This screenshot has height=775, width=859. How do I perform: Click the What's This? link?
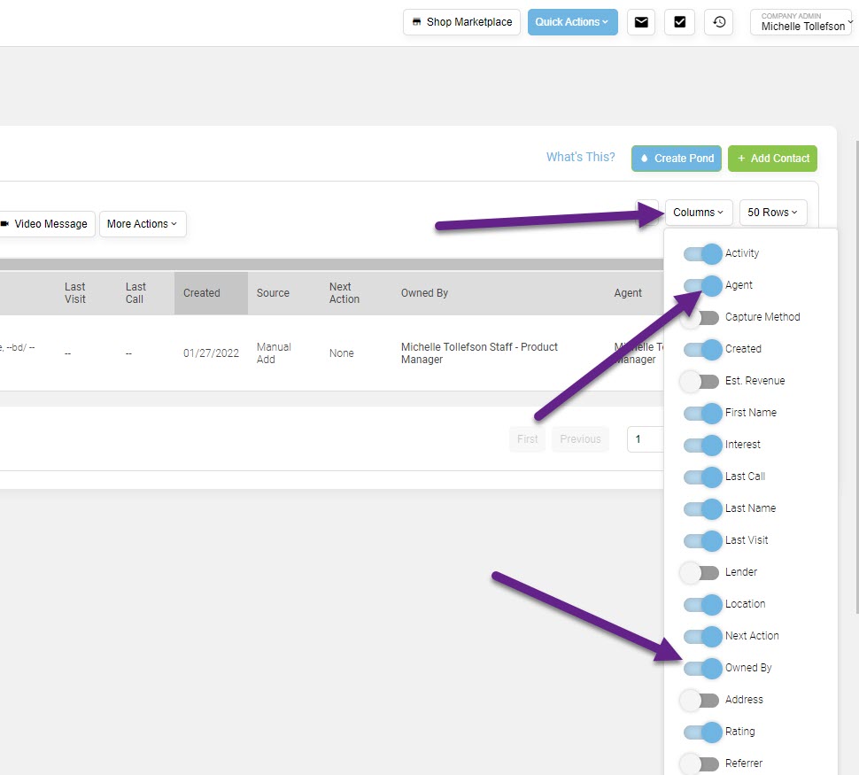(x=580, y=157)
